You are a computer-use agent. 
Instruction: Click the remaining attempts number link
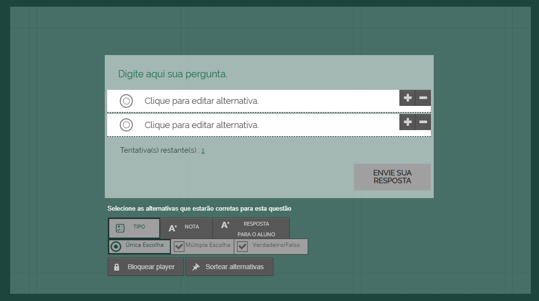(203, 151)
